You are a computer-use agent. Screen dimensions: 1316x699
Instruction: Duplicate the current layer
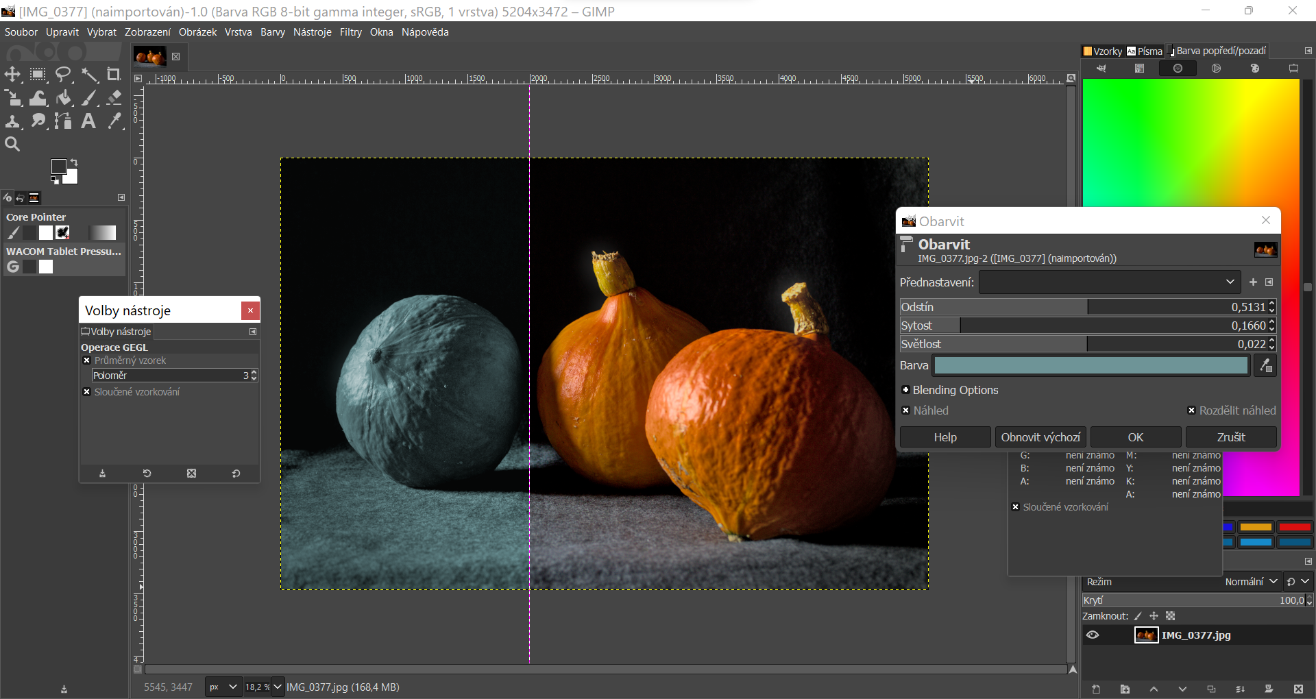pos(1211,689)
